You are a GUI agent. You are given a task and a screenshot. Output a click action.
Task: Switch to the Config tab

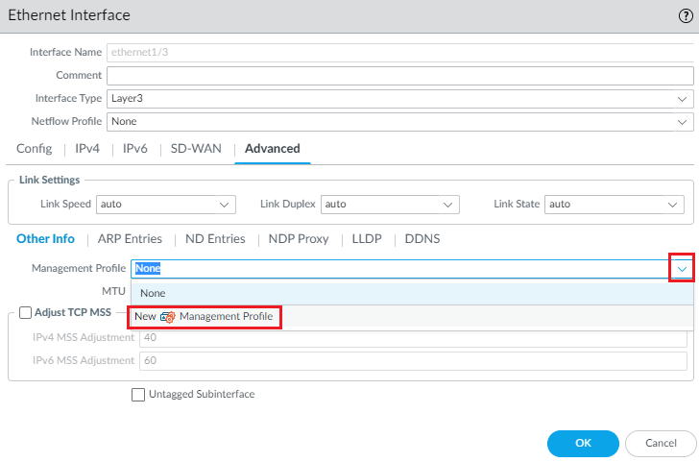(35, 149)
